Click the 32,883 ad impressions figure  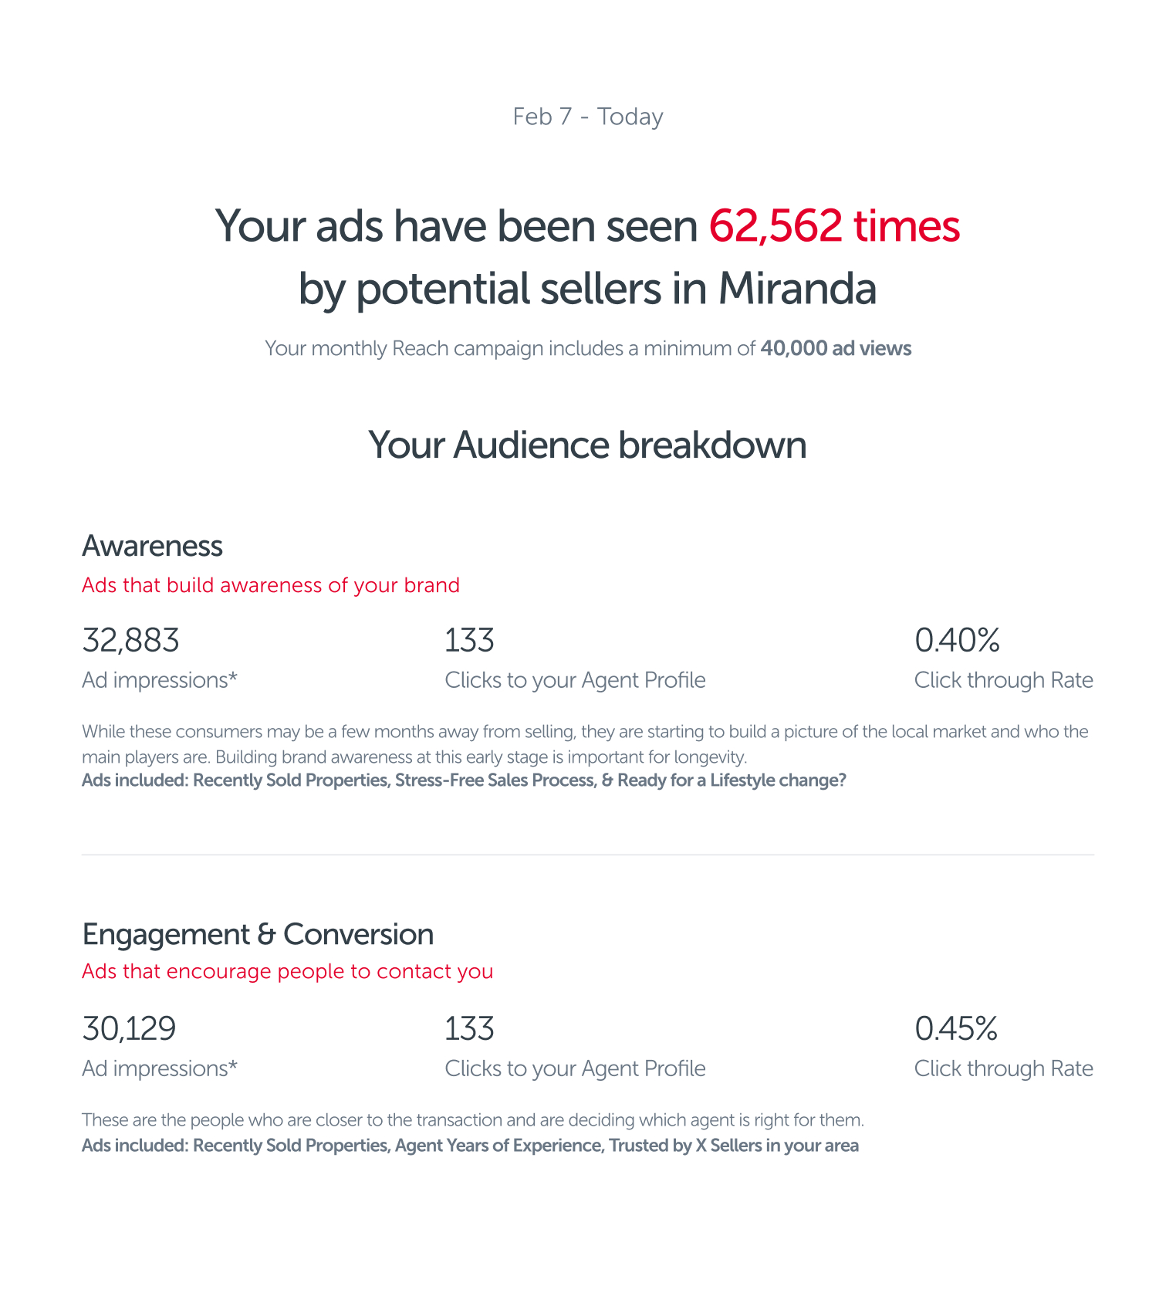pos(130,641)
